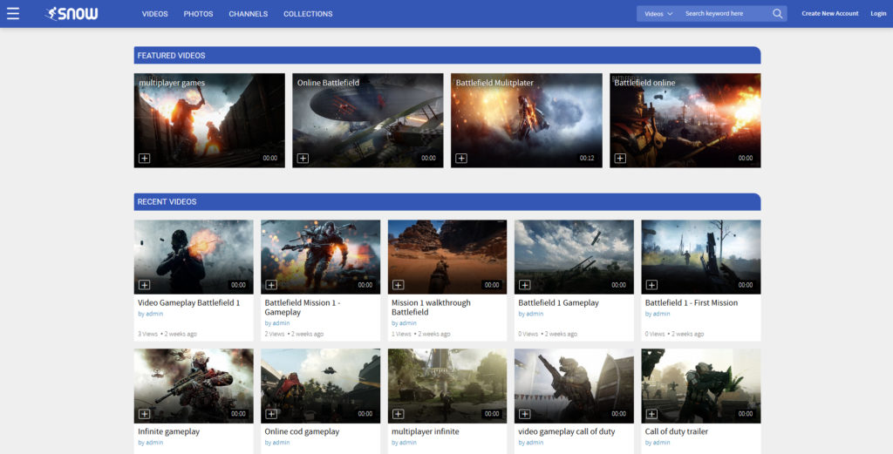Viewport: 893px width, 454px height.
Task: Open the COLLECTIONS menu
Action: click(308, 14)
